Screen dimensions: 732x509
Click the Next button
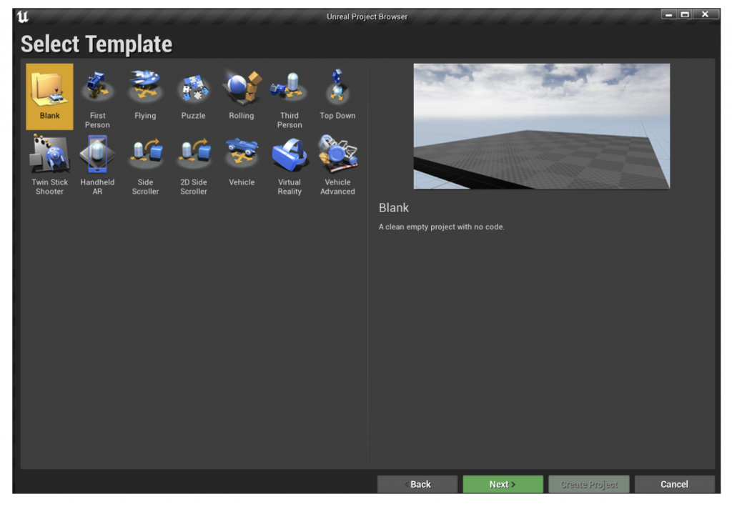503,484
